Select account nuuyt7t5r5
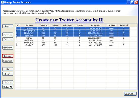Screen dimensions: 139x98 [29, 43]
